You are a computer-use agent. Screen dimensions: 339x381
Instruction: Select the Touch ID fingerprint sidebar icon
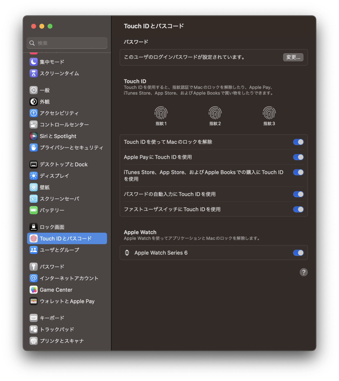(x=34, y=239)
